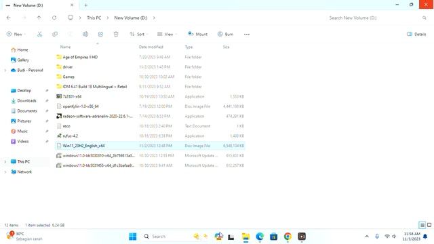Select windows11.0-kb5030310 update file

[150, 155]
